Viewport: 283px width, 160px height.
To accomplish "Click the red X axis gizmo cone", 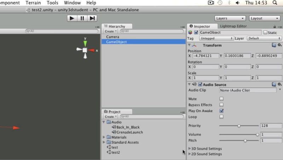I will 91,50.
